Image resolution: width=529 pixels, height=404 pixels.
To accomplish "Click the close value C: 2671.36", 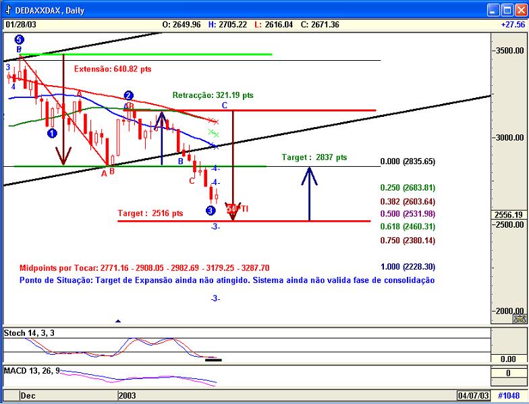I will point(320,24).
